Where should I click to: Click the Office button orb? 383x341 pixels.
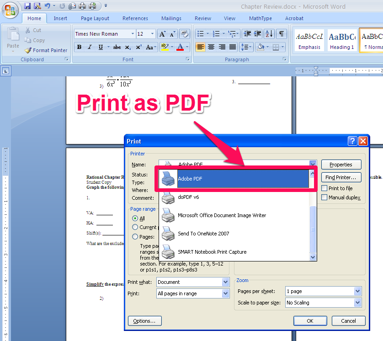tap(10, 10)
